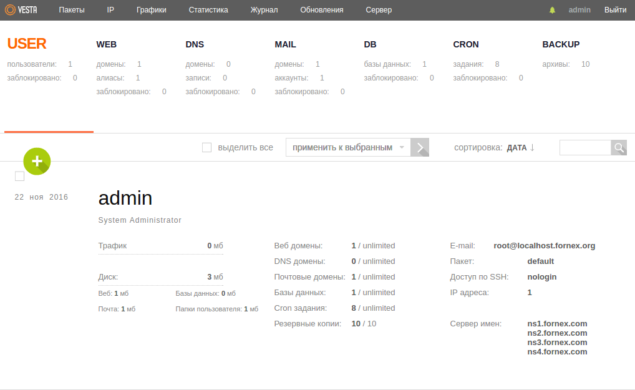The width and height of the screenshot is (635, 390).
Task: Go to the Графики menu
Action: click(153, 10)
